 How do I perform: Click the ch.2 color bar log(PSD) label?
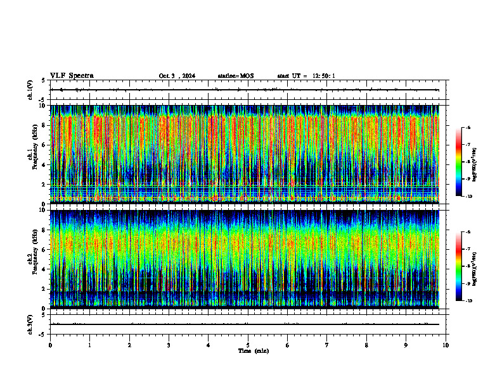coord(475,269)
